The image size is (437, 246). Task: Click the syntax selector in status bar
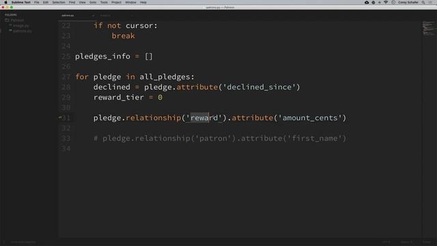pos(426,242)
